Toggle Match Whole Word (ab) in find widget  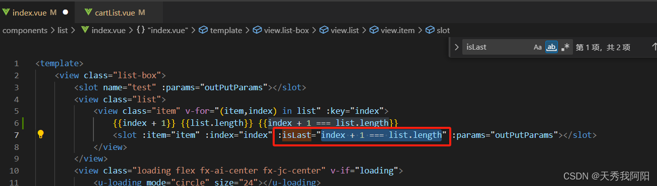click(551, 47)
